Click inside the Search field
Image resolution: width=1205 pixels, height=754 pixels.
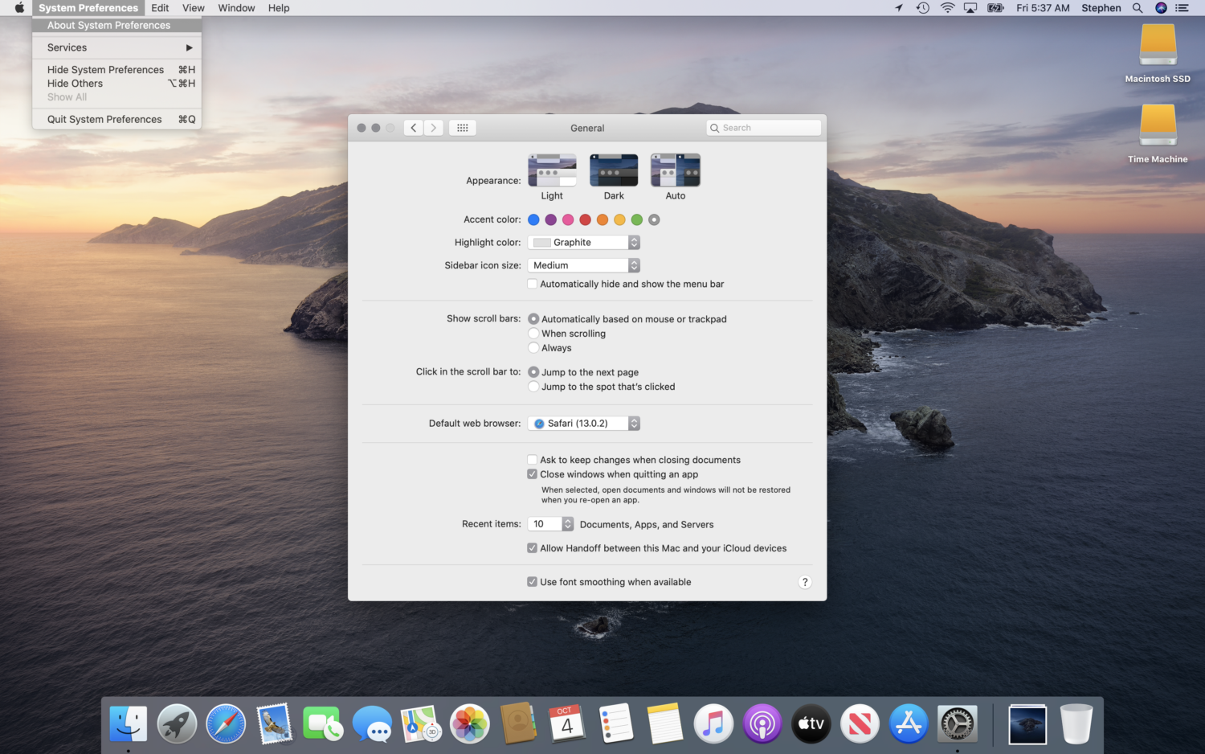[x=763, y=127]
